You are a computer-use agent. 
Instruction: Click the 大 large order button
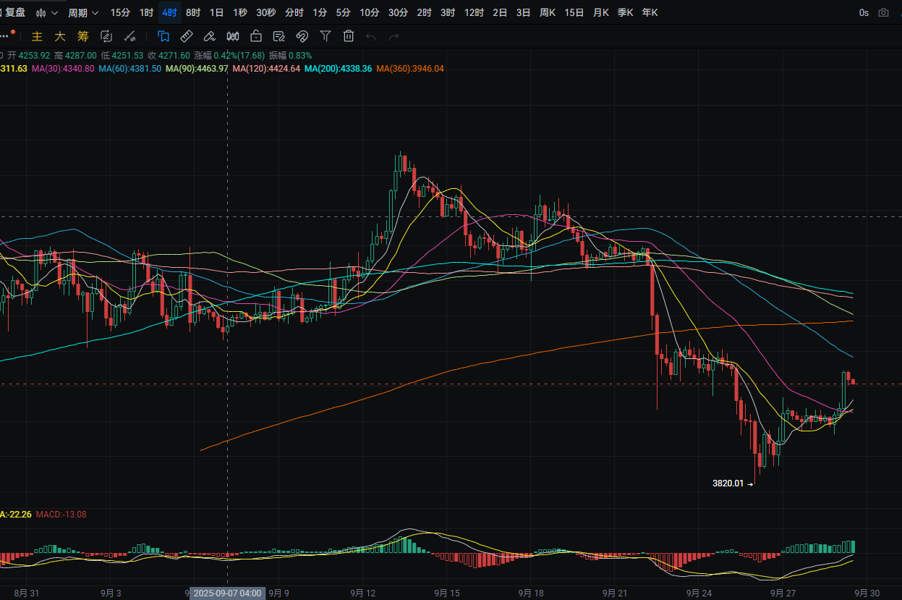coord(59,36)
